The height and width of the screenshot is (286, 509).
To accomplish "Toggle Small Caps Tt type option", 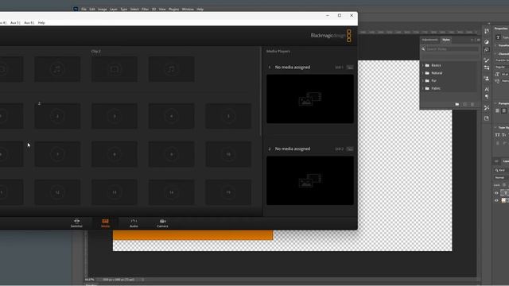I will [503, 135].
